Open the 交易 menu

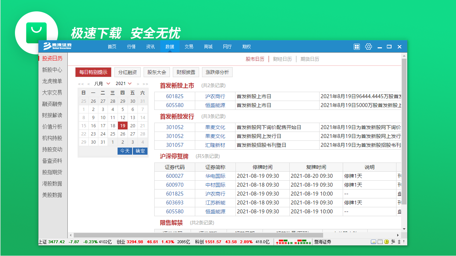click(x=189, y=47)
